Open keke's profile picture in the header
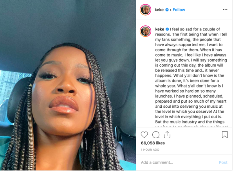233x171 pixels. click(x=145, y=10)
